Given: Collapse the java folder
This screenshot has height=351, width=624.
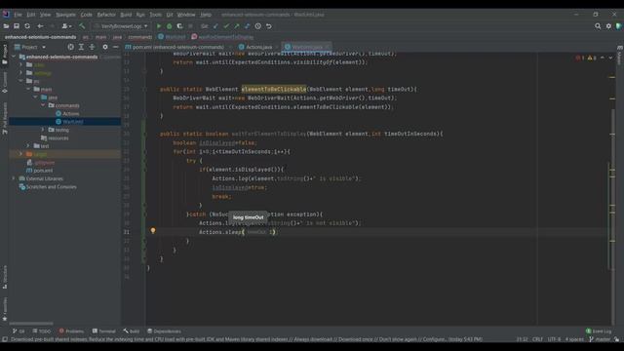Looking at the screenshot, I should coord(36,97).
